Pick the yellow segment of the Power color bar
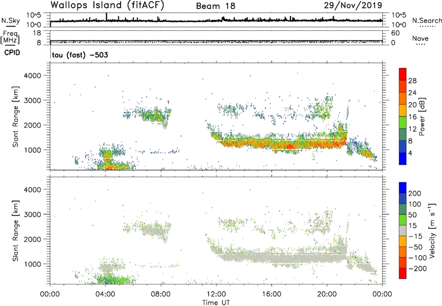The image size is (442, 306). click(x=403, y=110)
